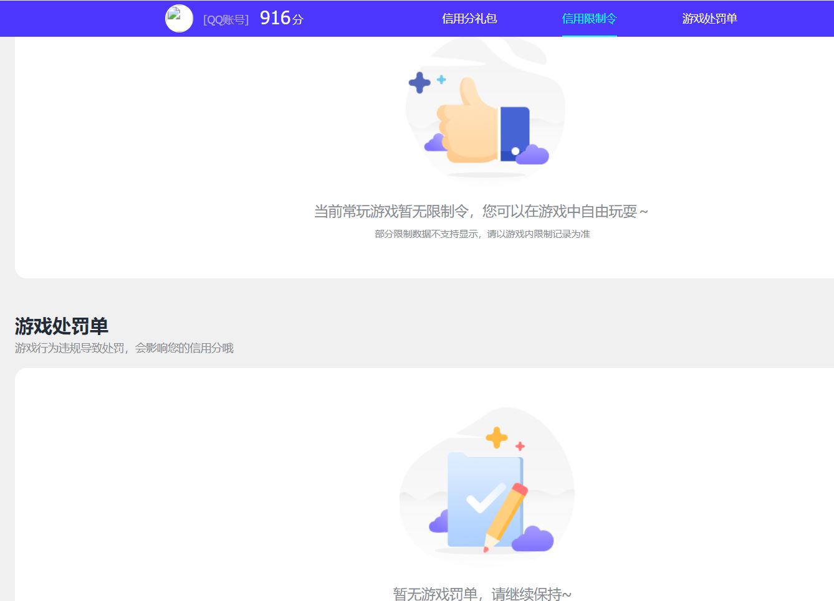Click the [QQ账号] account label
Viewport: 834px width, 601px height.
coord(226,20)
